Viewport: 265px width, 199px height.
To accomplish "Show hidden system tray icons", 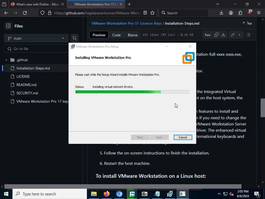I will point(219,194).
